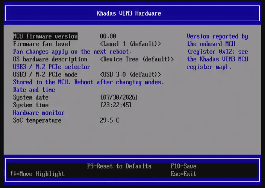Click Esc=Exit in the footer

tap(184, 174)
